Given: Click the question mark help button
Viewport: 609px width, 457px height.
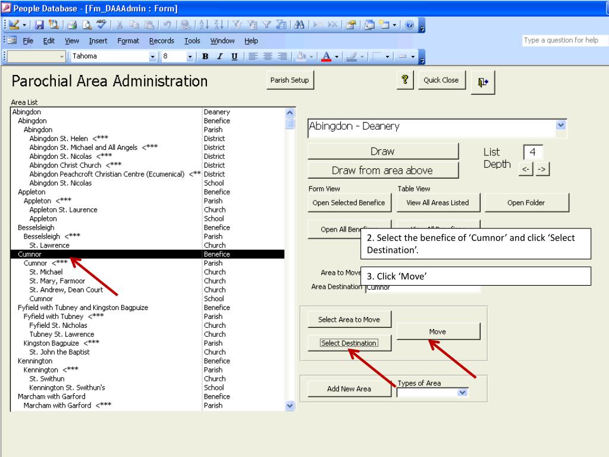Looking at the screenshot, I should point(404,80).
